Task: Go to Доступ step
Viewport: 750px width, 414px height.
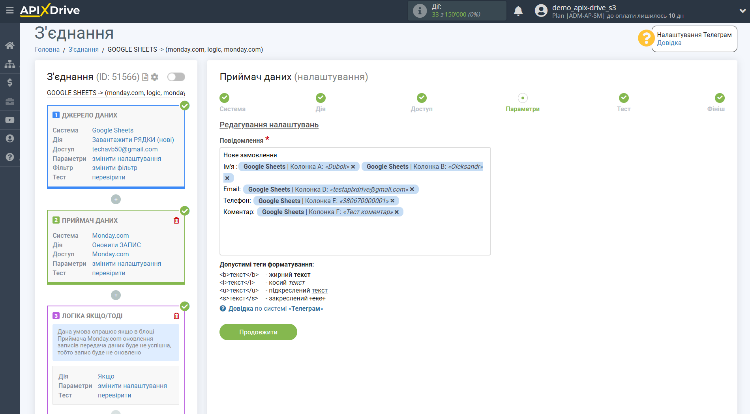Action: 422,98
